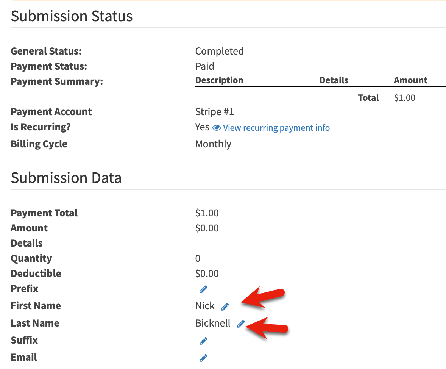The height and width of the screenshot is (369, 446).
Task: Click the edit pencil beside Bicknell
Action: pos(241,324)
